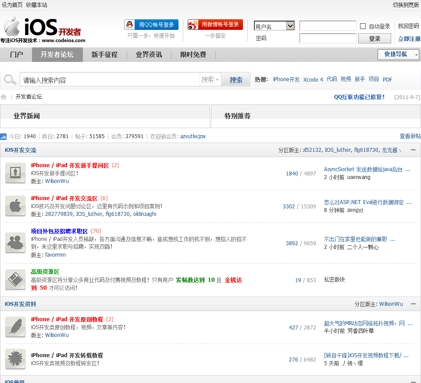The image size is (421, 383).
Task: Click the 用微博帐号登录 button
Action: point(215,25)
